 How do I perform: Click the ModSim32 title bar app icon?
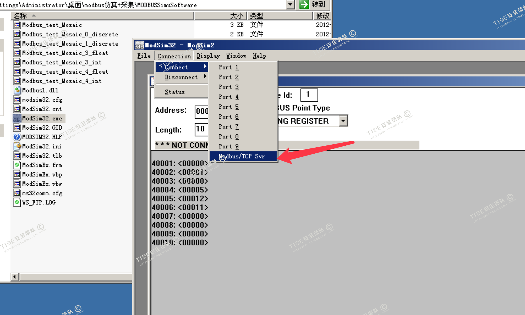click(x=140, y=45)
